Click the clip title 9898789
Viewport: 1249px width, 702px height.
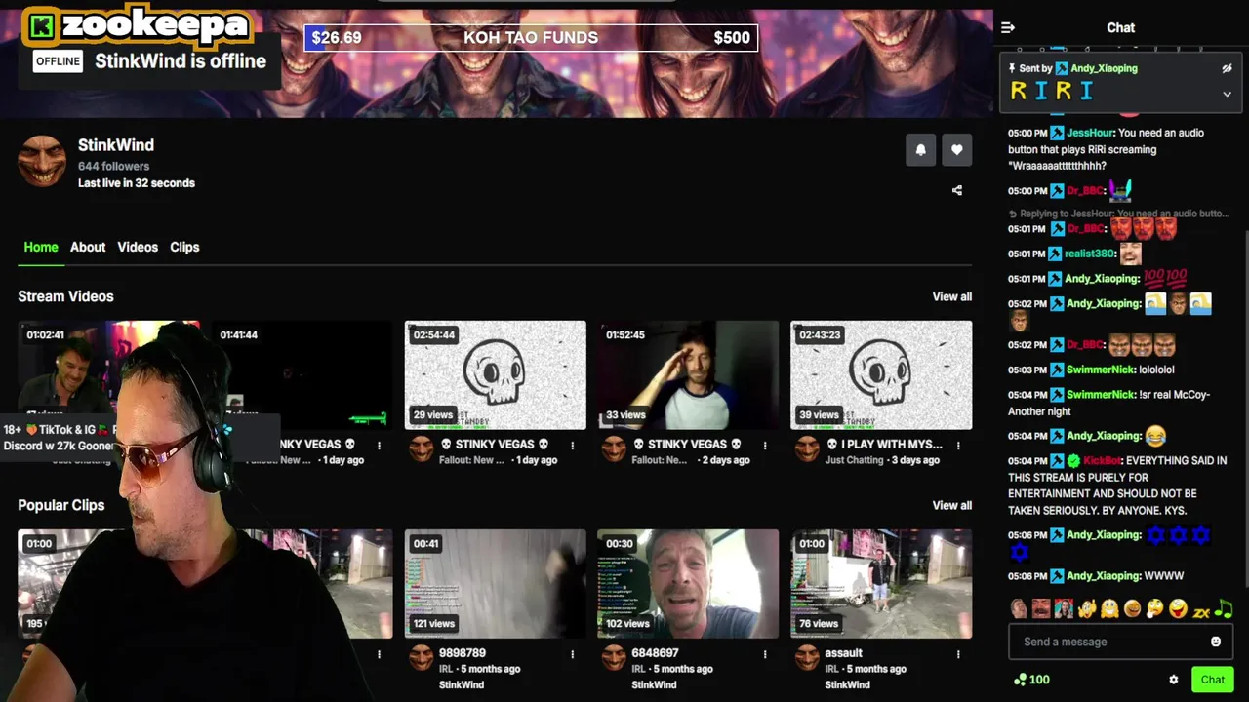tap(463, 653)
